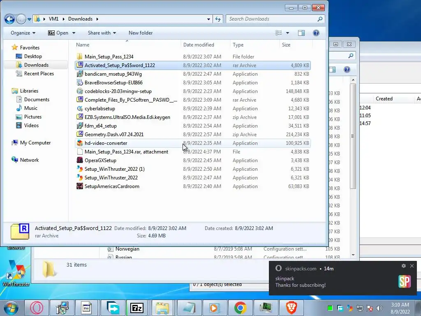Image resolution: width=421 pixels, height=316 pixels.
Task: Open the Pictures library
Action: click(33, 116)
